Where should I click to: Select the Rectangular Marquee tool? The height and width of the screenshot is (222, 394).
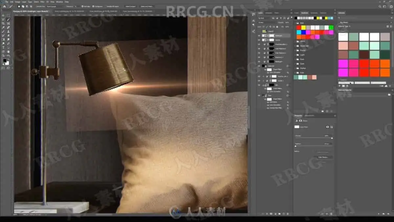[8, 15]
